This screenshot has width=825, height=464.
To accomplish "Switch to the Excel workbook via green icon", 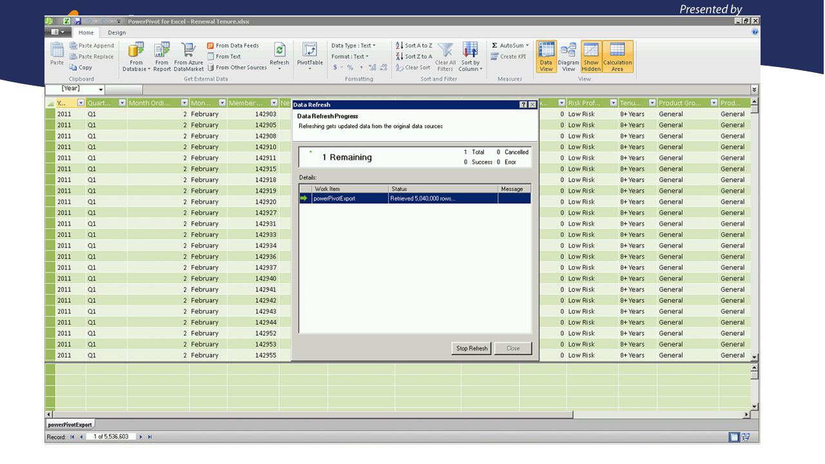I will tap(66, 21).
